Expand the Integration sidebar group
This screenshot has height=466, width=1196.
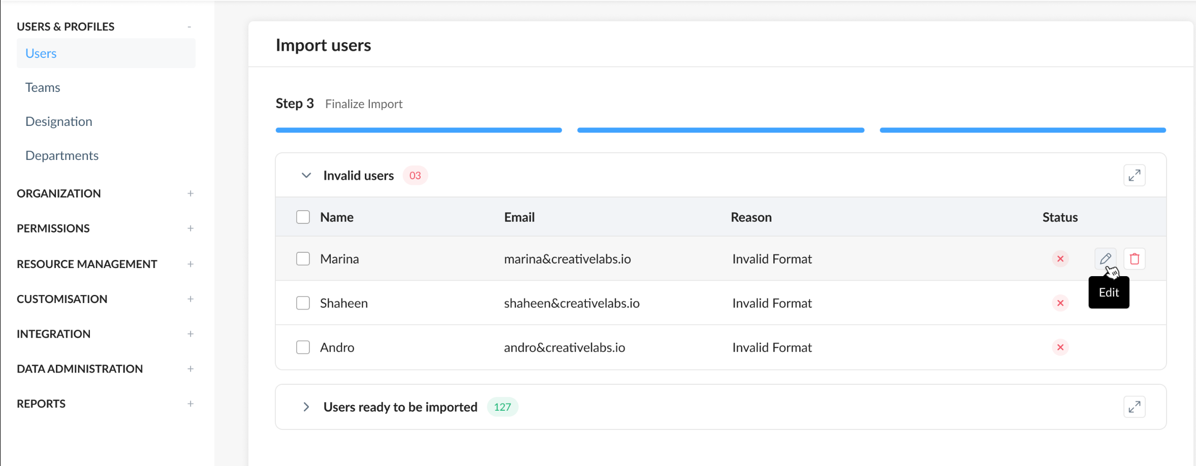coord(191,334)
